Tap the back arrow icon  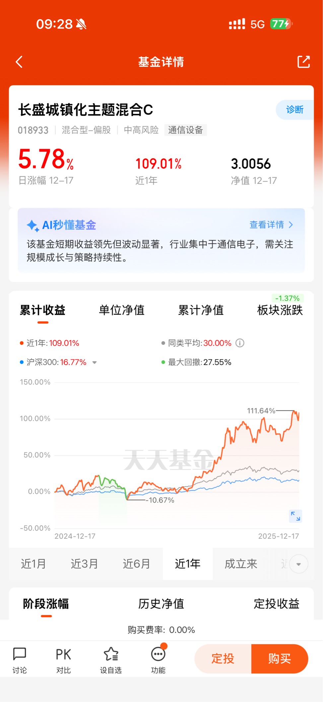pos(19,62)
